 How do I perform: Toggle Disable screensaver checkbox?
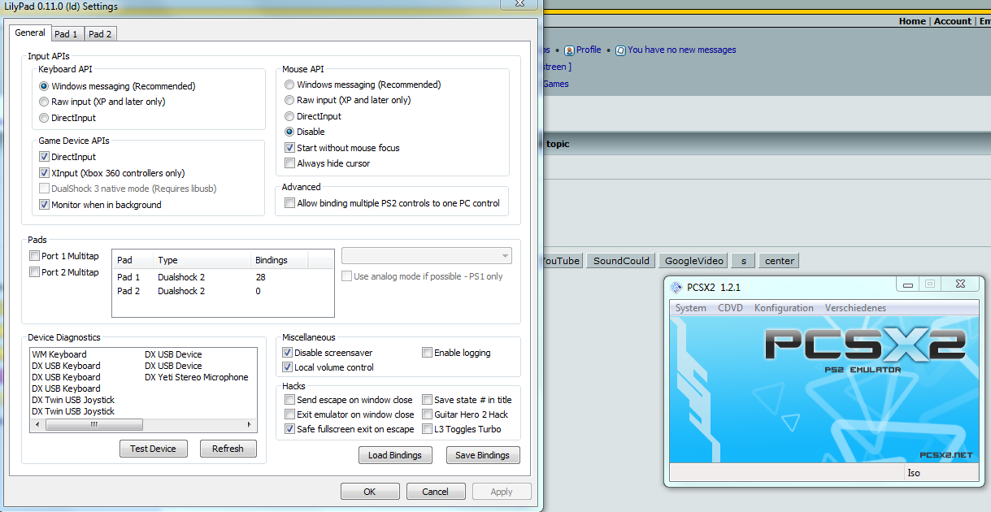[x=287, y=353]
